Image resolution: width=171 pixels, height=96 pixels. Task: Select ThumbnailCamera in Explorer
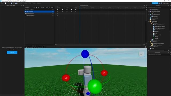tap(159, 25)
